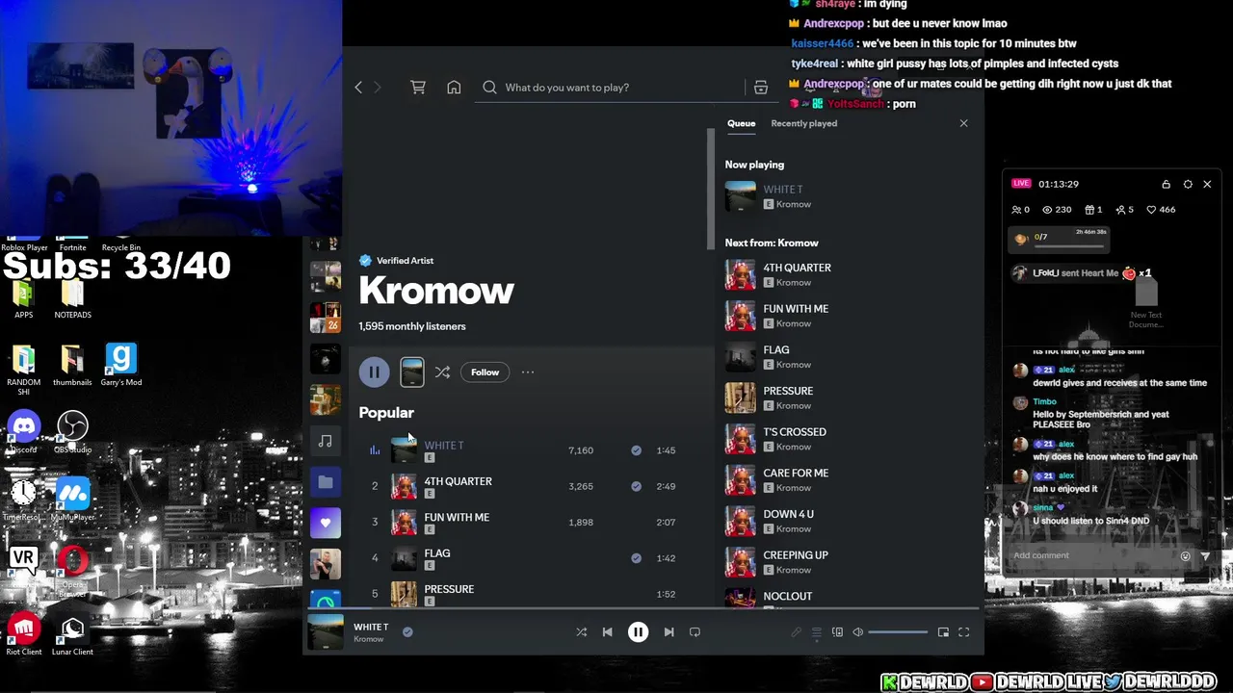Open more options for Kromow

click(528, 372)
